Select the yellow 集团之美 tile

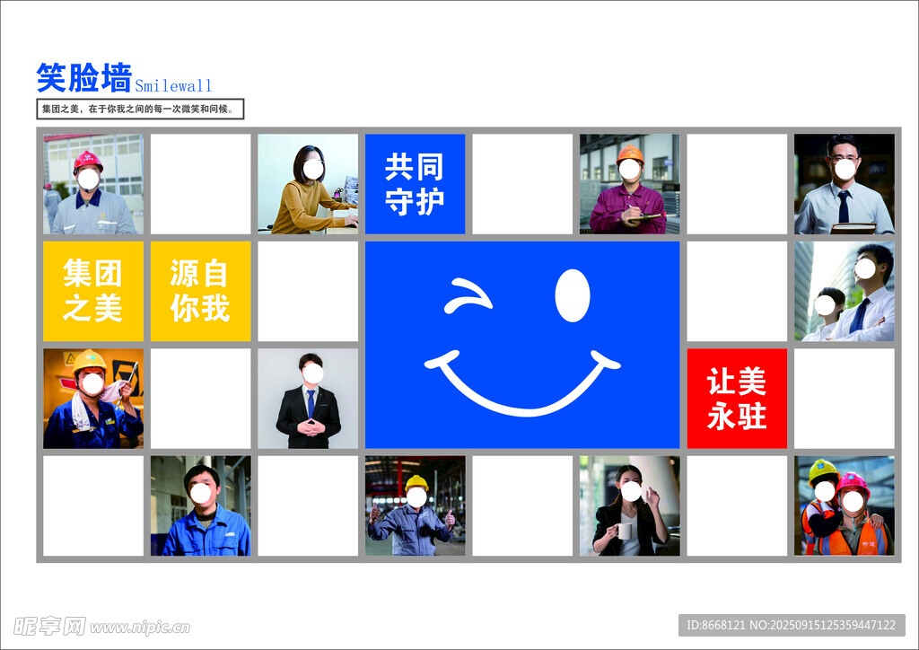click(x=93, y=291)
